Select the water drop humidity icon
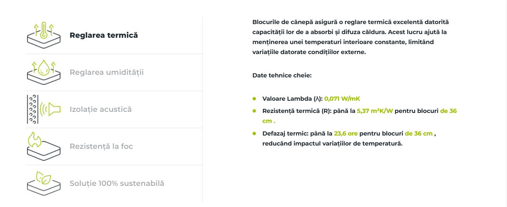The width and height of the screenshot is (507, 207). pos(44,72)
